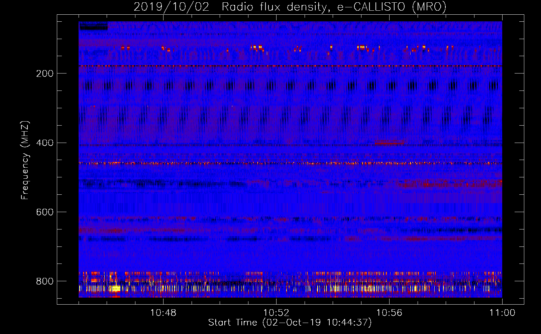Select the 600 frequency tick label
The image size is (541, 334).
tap(45, 212)
